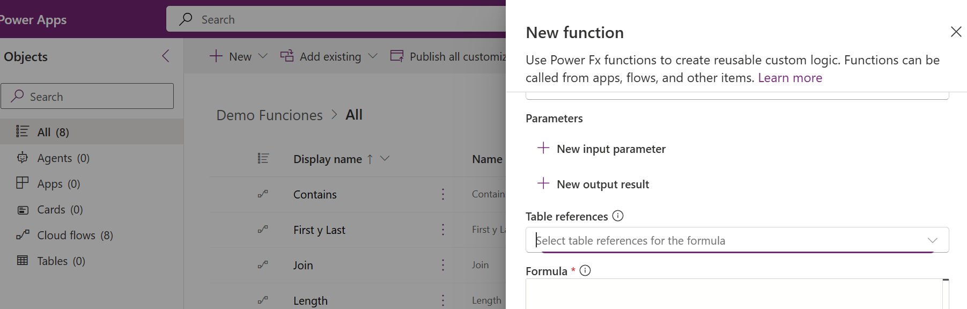
Task: Click into the Formula text box
Action: [734, 294]
